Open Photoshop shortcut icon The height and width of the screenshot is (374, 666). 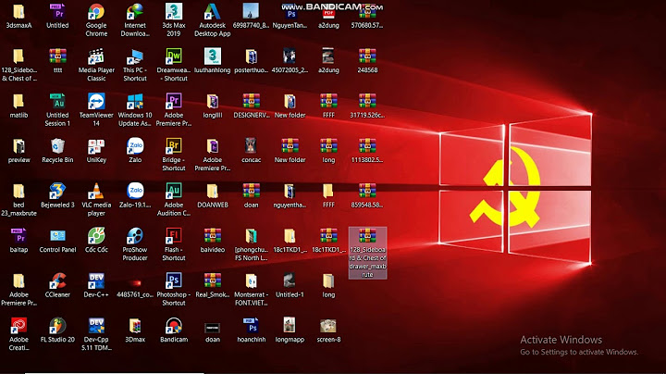coord(174,281)
